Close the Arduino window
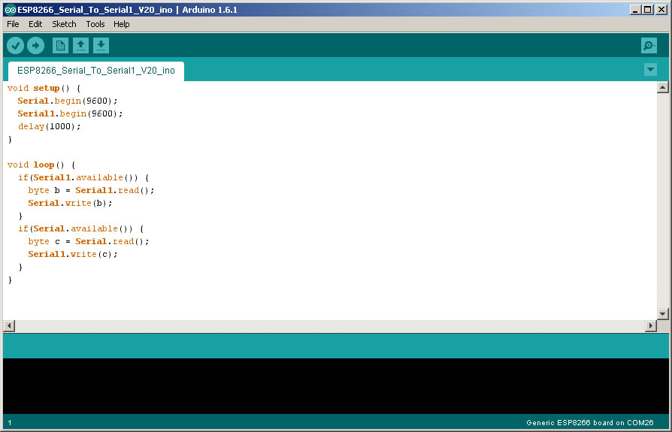The width and height of the screenshot is (672, 432). pyautogui.click(x=661, y=10)
